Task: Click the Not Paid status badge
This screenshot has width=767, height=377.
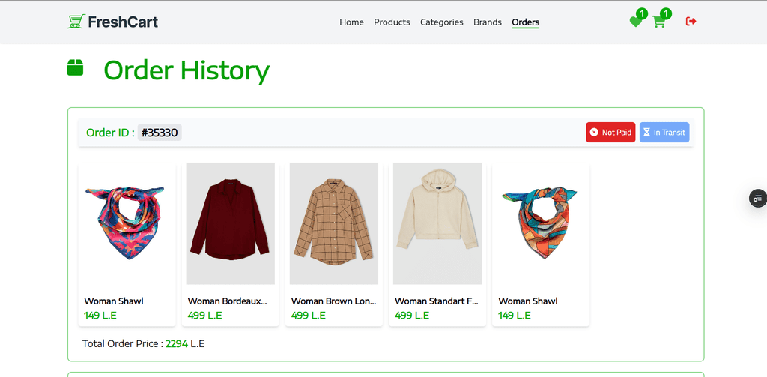Action: click(610, 132)
